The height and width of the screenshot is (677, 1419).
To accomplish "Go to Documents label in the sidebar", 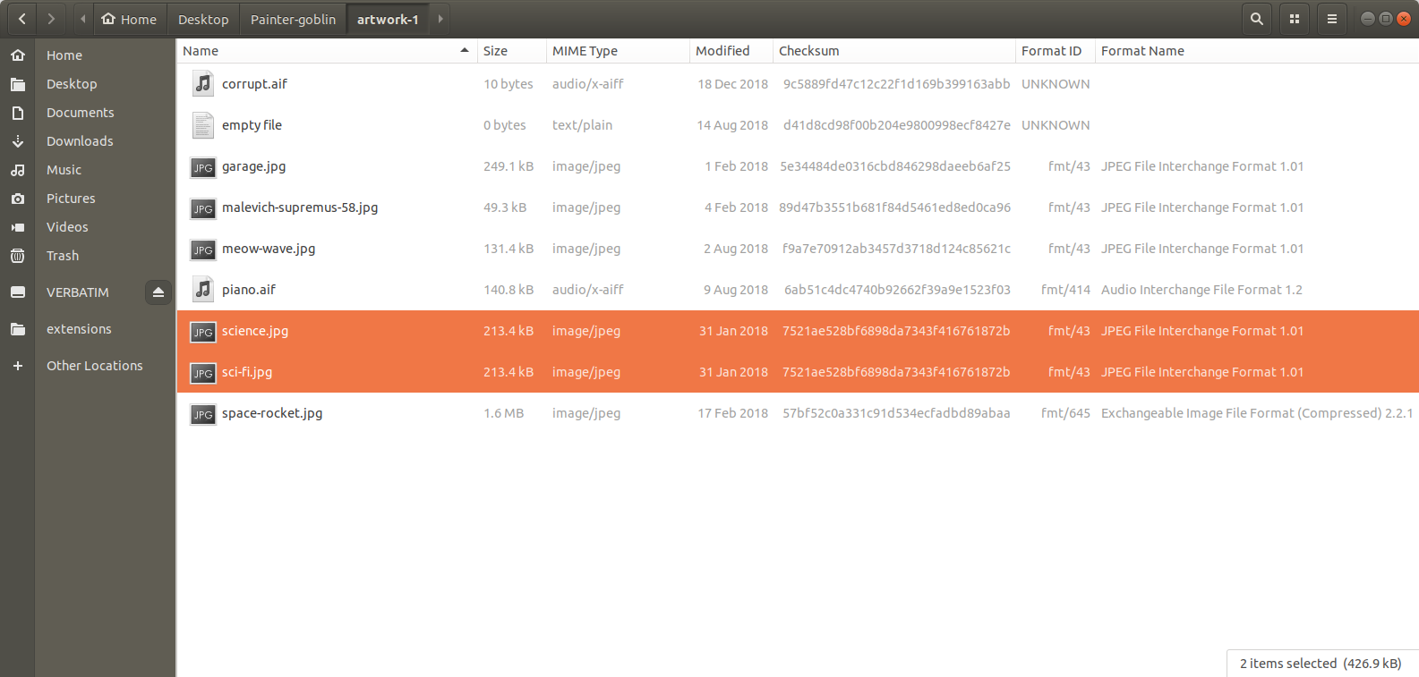I will pos(81,113).
